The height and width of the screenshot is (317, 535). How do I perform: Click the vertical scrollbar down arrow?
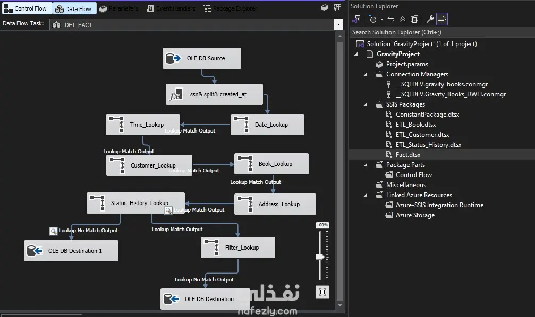click(340, 305)
